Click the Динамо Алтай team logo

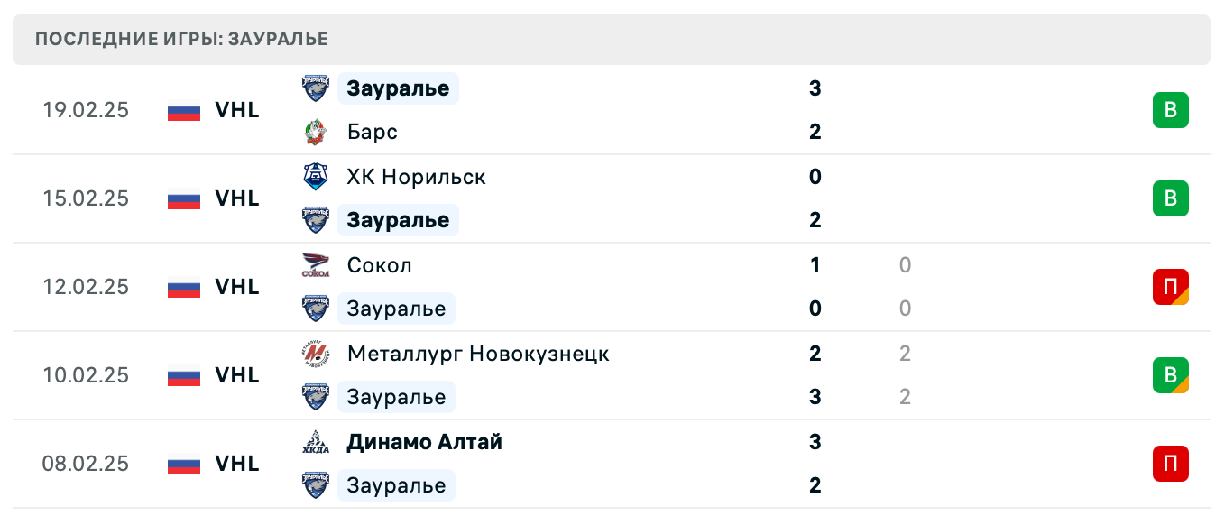coord(315,442)
